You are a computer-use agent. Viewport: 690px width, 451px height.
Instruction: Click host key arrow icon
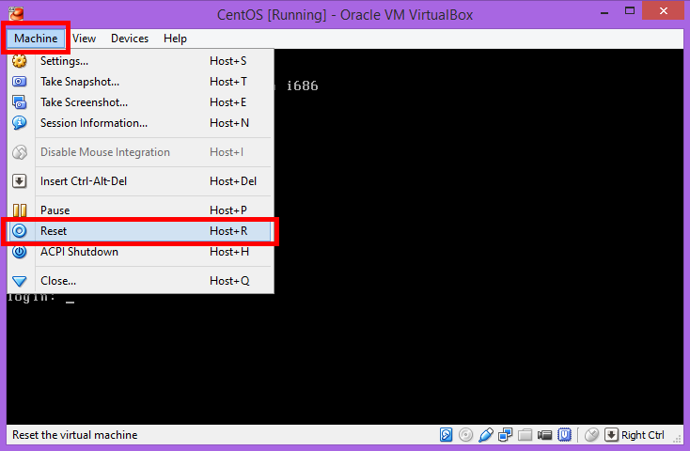[x=611, y=435]
